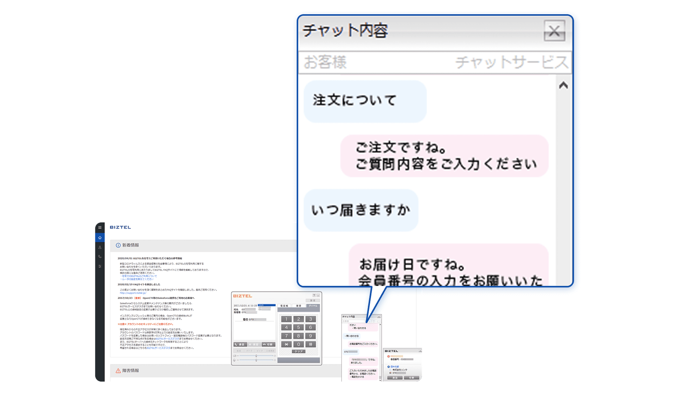Screen dimensions: 677x398
Task: Click the help ? icon on the softphone
Action: [x=314, y=296]
